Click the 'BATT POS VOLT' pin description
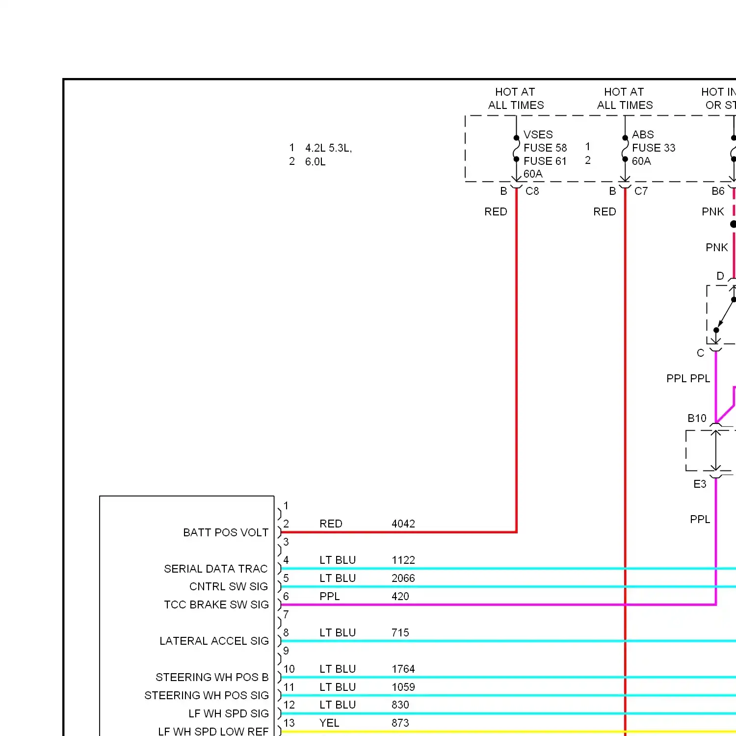 tap(226, 533)
